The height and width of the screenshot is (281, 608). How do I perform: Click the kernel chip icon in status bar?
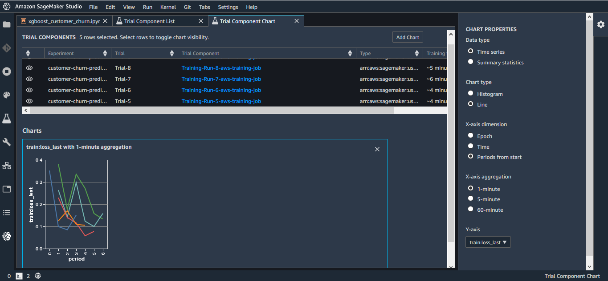pos(38,276)
